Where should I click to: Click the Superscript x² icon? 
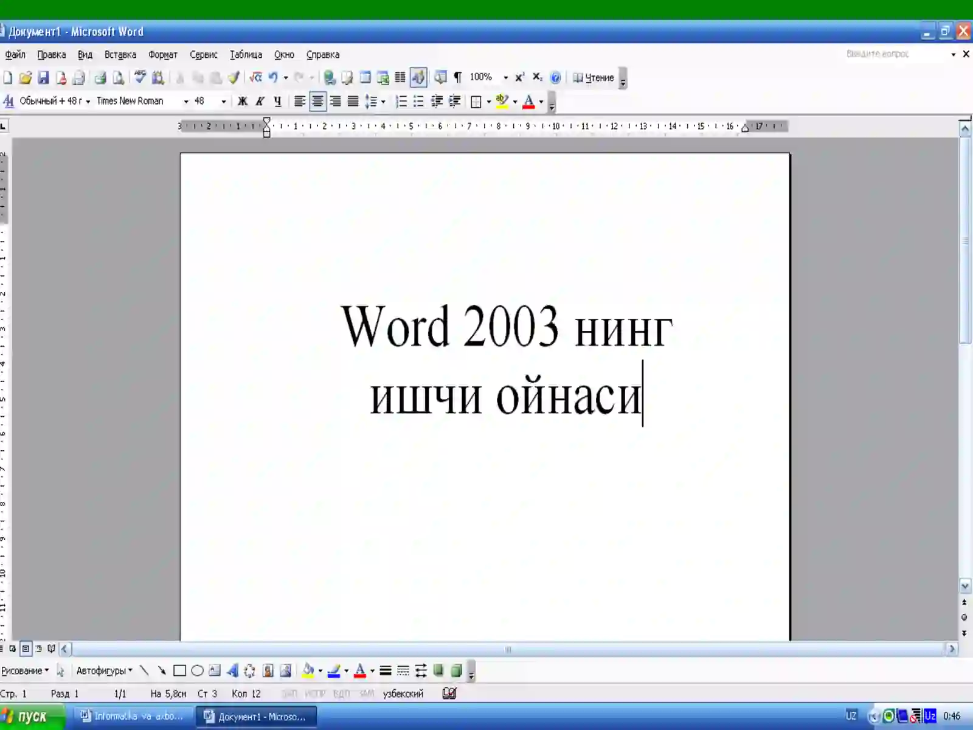[x=520, y=77]
